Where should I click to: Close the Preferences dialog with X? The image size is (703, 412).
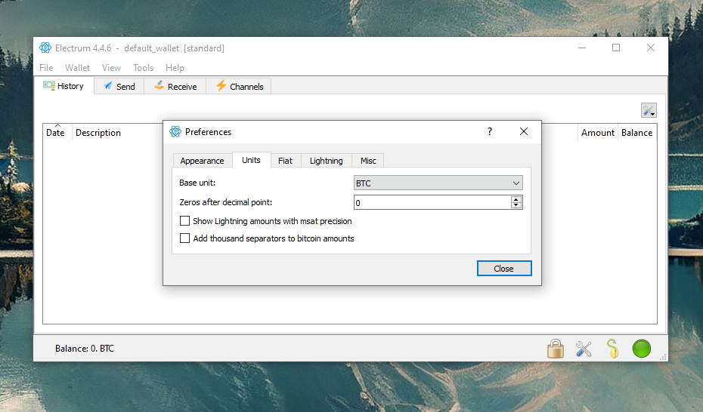pyautogui.click(x=524, y=131)
